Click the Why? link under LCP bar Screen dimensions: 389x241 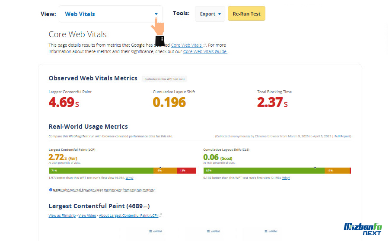pos(129,178)
